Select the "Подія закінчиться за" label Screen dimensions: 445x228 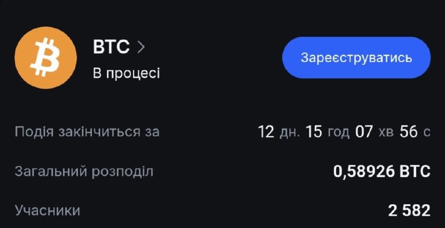coord(87,132)
